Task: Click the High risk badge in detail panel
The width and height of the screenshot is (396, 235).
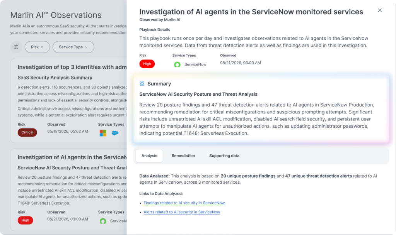Action: click(147, 64)
